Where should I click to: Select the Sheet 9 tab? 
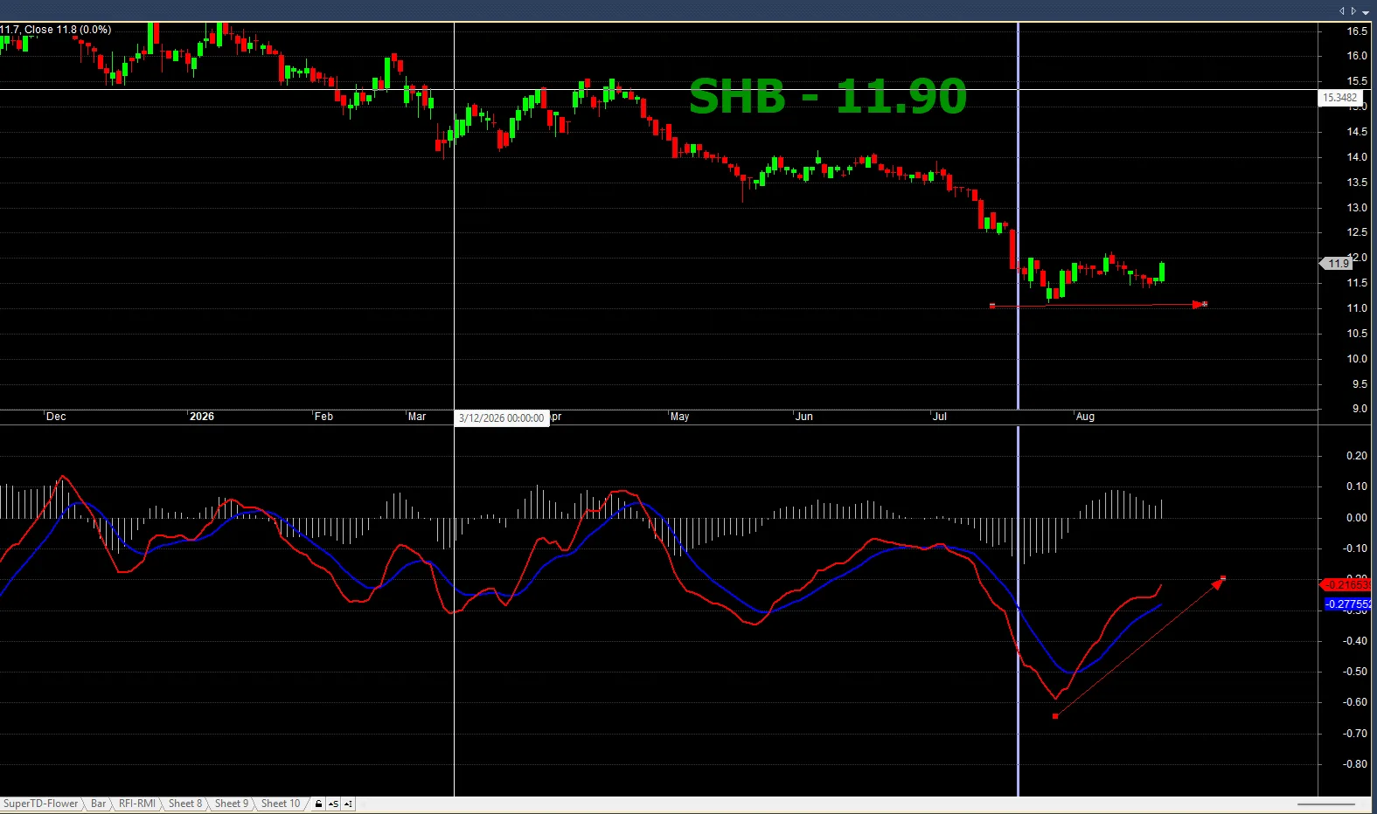point(232,804)
